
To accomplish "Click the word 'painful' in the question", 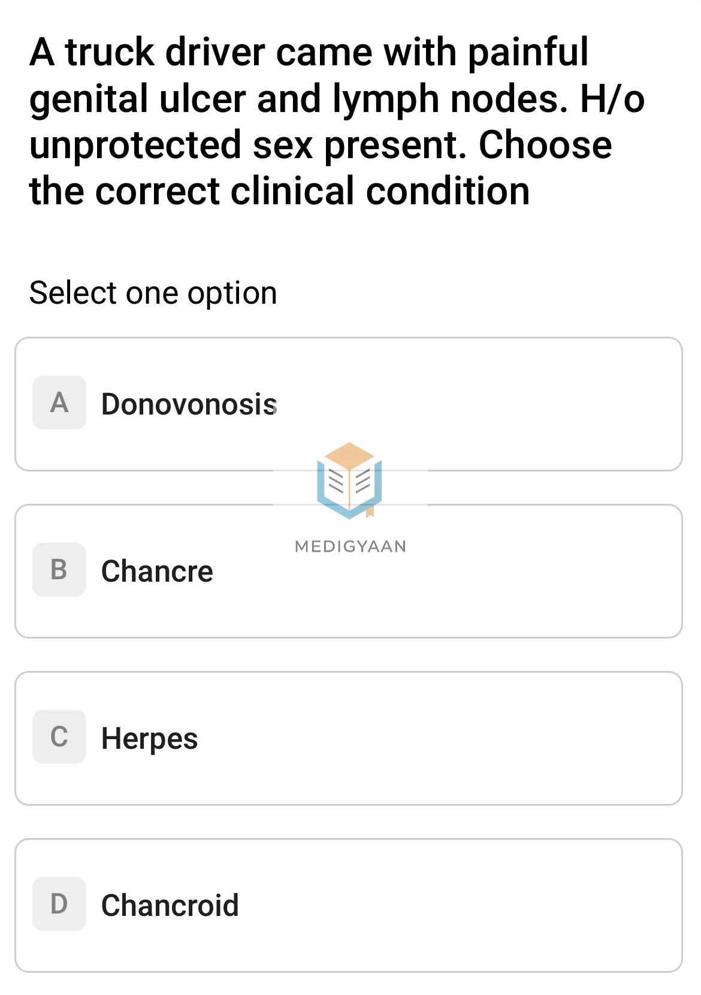I will pos(527,52).
